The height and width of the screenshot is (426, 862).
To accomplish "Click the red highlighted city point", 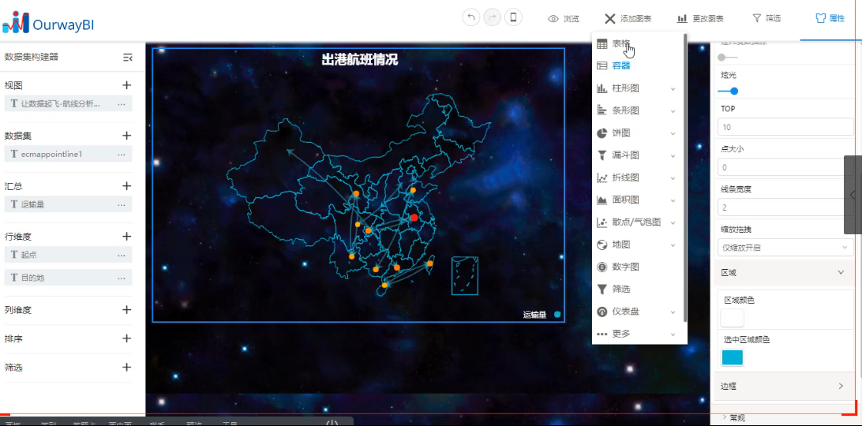I will [414, 218].
